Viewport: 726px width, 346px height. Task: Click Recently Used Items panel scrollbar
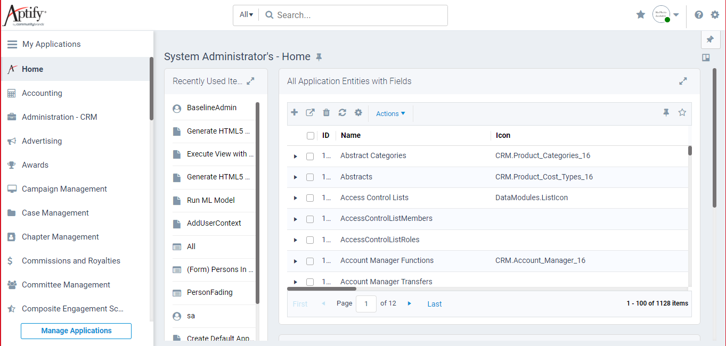pos(258,202)
